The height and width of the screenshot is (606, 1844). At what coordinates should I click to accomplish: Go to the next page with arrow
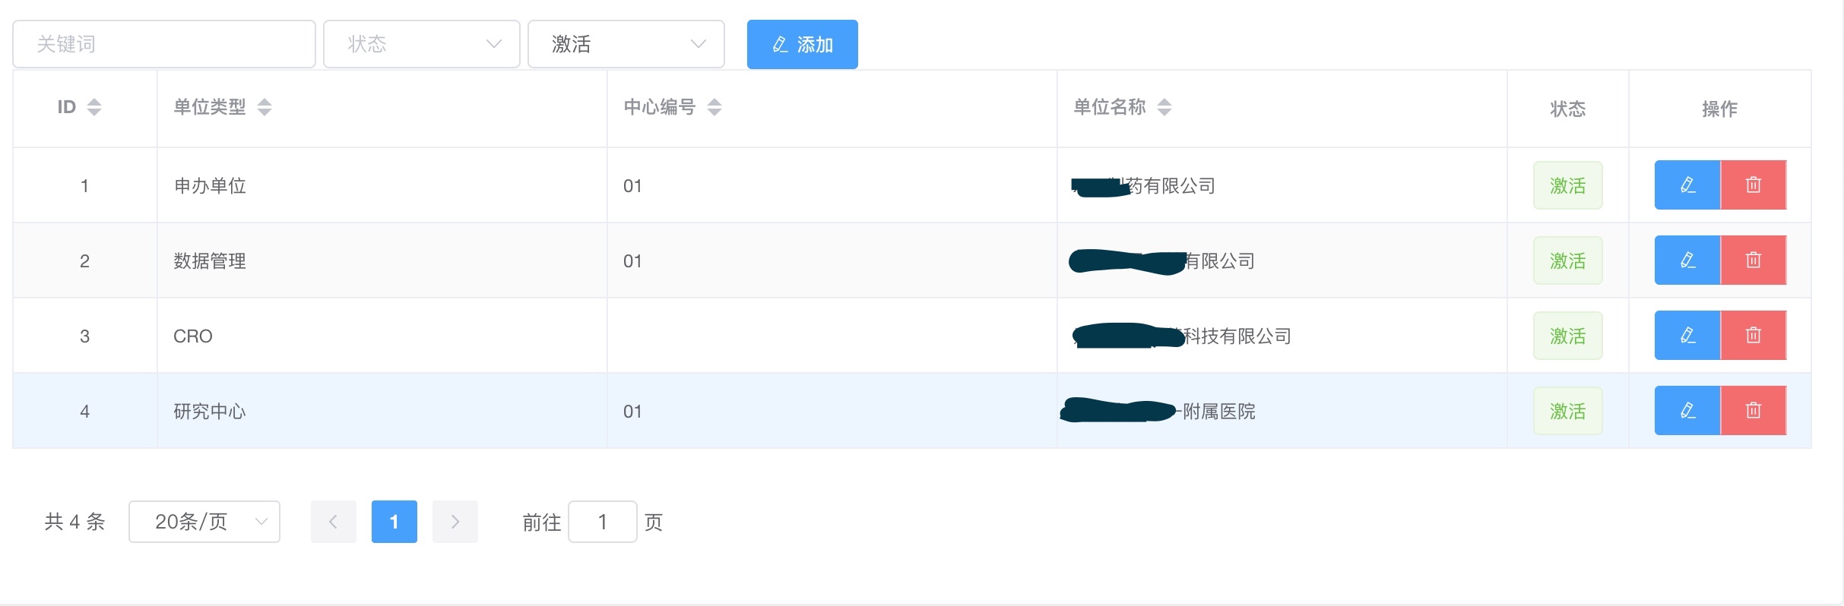(455, 522)
